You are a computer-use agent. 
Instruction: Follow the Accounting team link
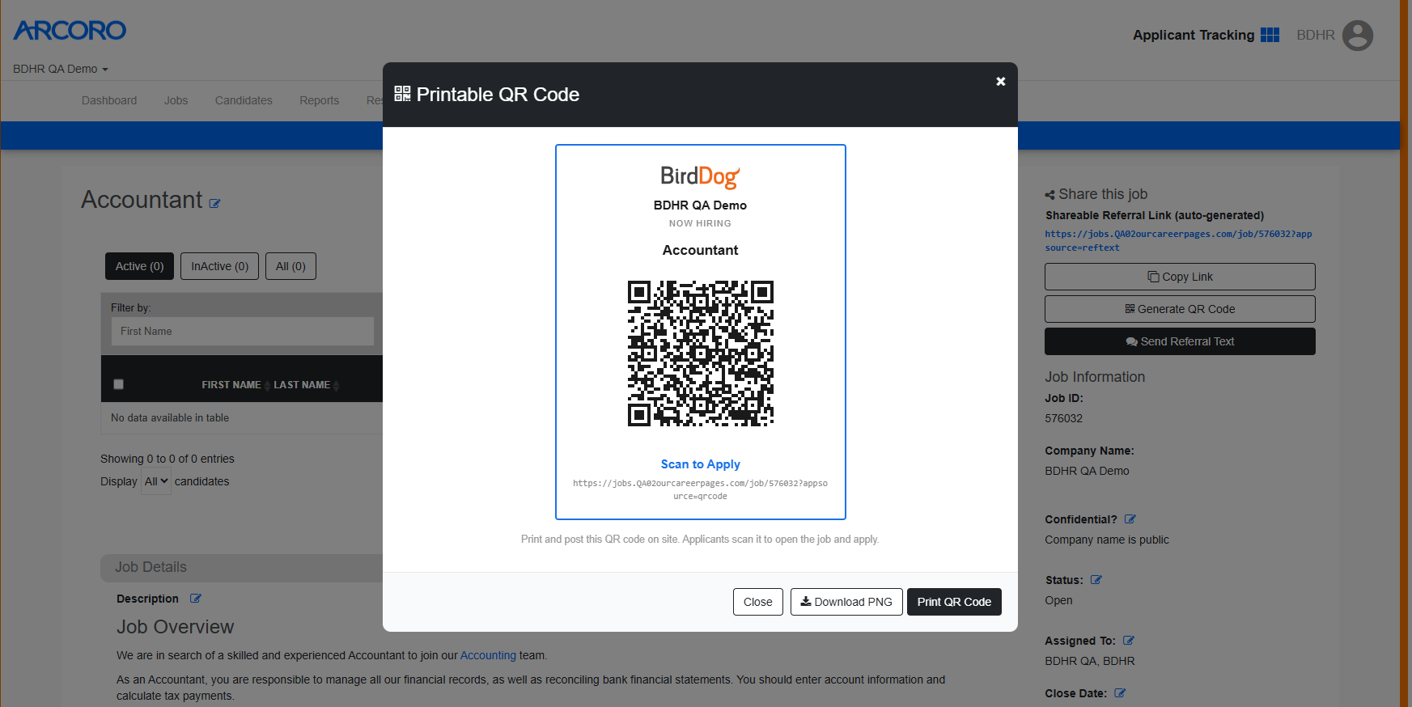pyautogui.click(x=488, y=655)
